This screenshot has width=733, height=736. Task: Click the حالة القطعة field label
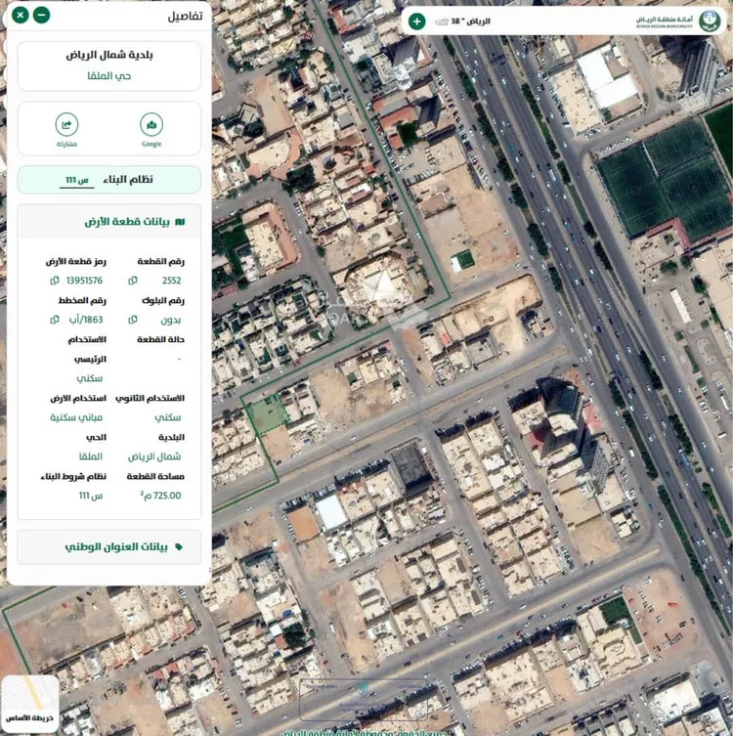click(160, 339)
